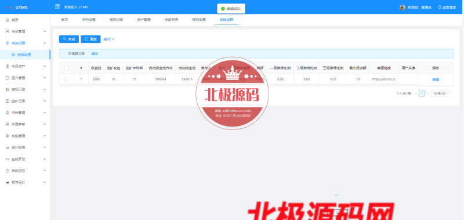Click the 查询 search button
Image resolution: width=464 pixels, height=220 pixels.
coord(68,39)
